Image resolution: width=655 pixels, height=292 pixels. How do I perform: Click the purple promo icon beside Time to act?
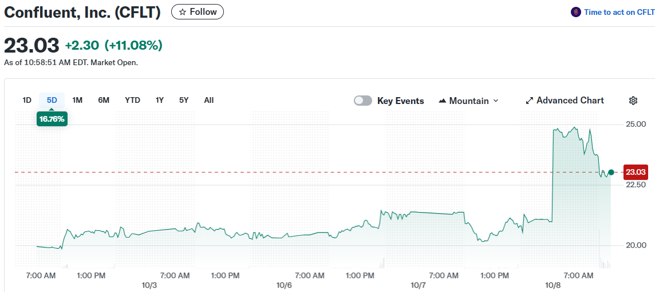(x=576, y=12)
